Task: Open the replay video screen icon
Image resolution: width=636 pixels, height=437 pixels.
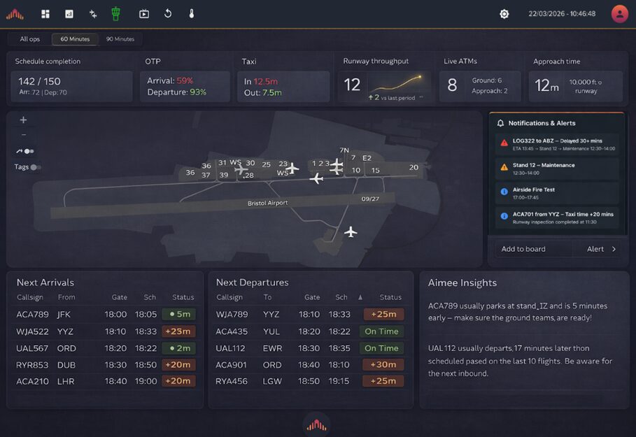Action: tap(144, 14)
